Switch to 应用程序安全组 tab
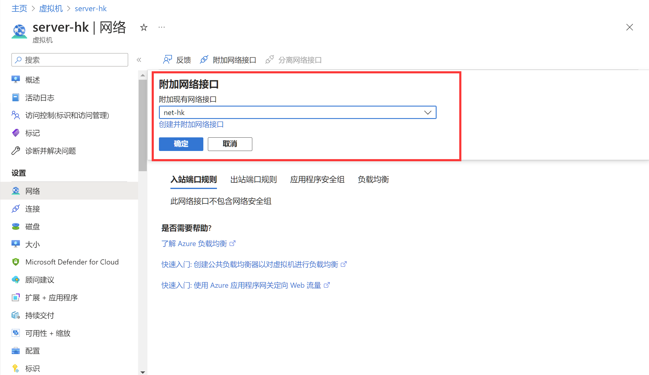649x375 pixels. [317, 180]
